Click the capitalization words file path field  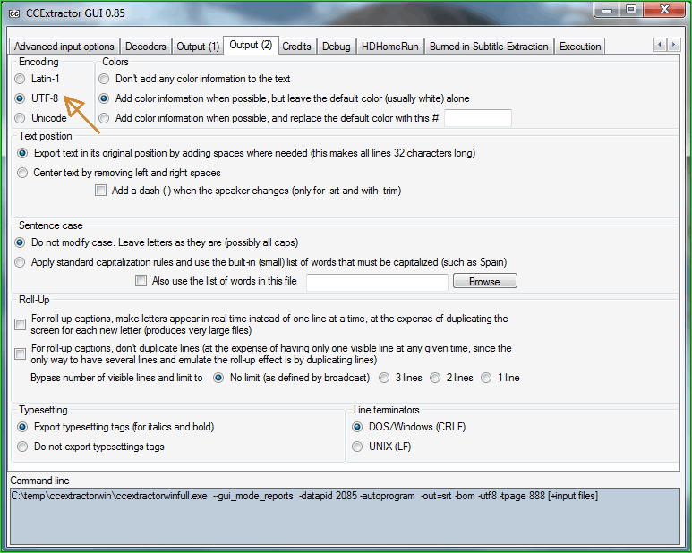click(x=377, y=282)
